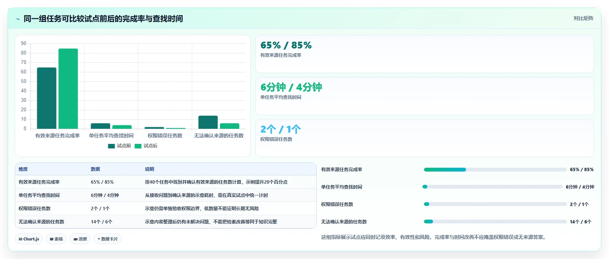The image size is (609, 259).
Task: Click the progress value 65% / 85%
Action: (582, 170)
